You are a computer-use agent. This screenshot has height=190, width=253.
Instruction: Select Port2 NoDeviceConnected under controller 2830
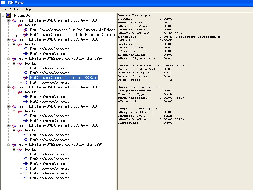click(49, 102)
